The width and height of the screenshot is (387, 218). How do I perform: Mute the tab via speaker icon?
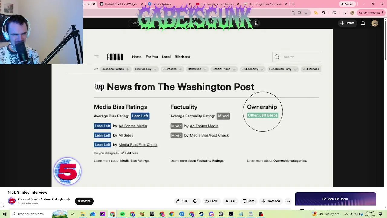point(89,4)
